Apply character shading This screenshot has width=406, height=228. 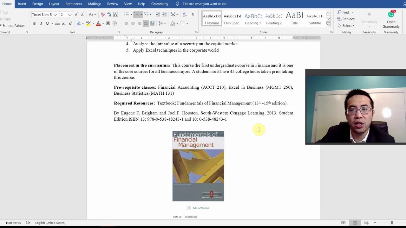click(108, 23)
